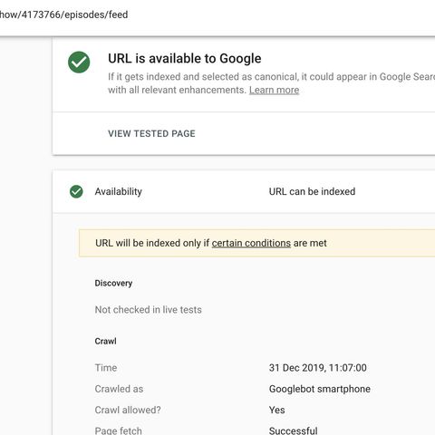Viewport: 435px width, 435px height.
Task: Open the Learn more link
Action: 274,90
